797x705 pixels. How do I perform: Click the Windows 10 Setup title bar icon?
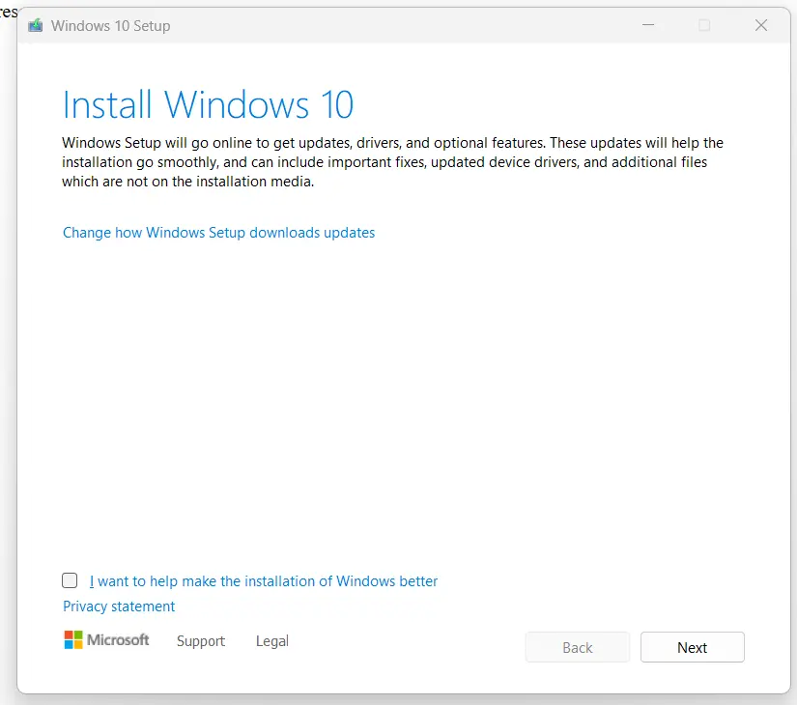tap(35, 25)
